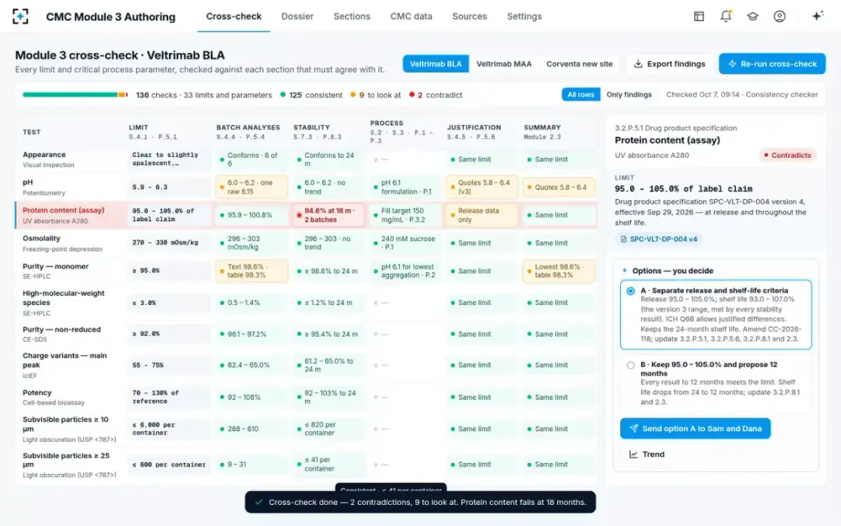The width and height of the screenshot is (841, 526).
Task: Click the red Contradicts status badge
Action: coord(788,155)
